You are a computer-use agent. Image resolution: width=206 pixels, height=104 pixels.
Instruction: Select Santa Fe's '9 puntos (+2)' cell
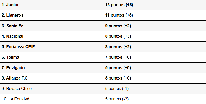click(155, 26)
